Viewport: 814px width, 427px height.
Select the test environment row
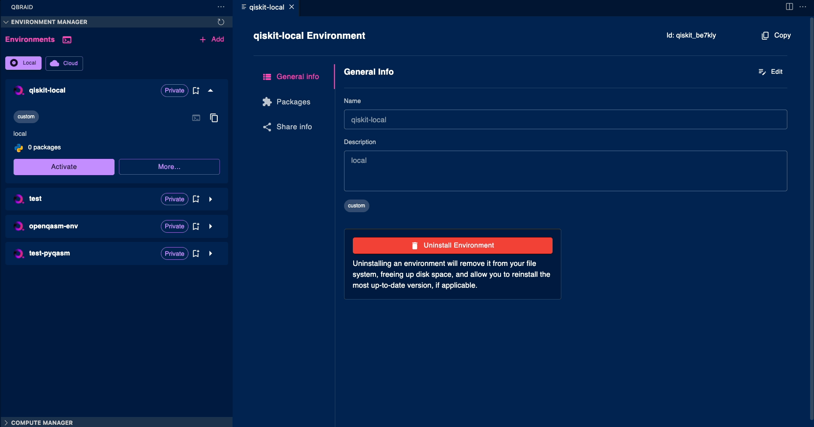(117, 199)
